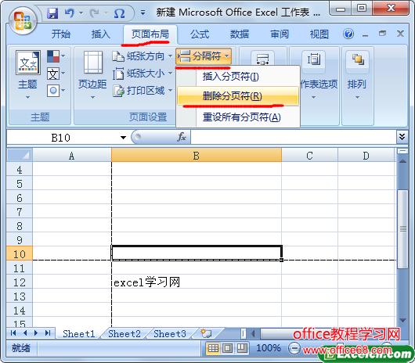Select the Sheet1 tab
The width and height of the screenshot is (415, 363).
point(79,333)
